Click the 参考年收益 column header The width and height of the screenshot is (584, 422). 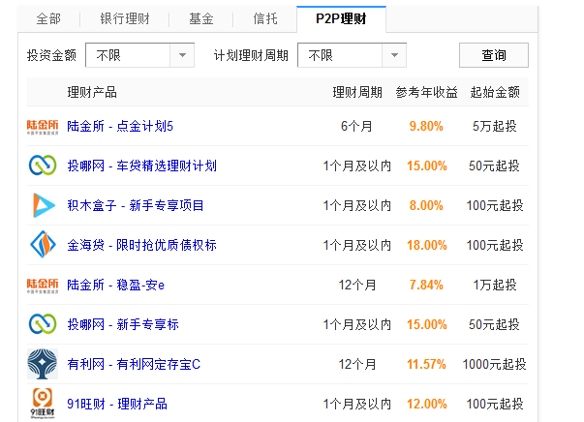426,92
